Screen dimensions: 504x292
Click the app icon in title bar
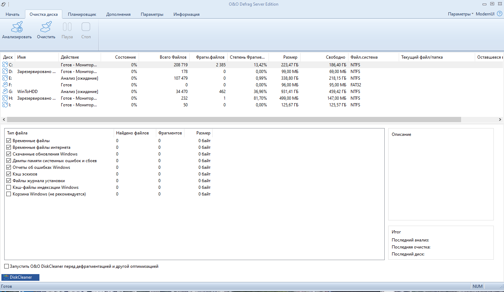tap(4, 4)
